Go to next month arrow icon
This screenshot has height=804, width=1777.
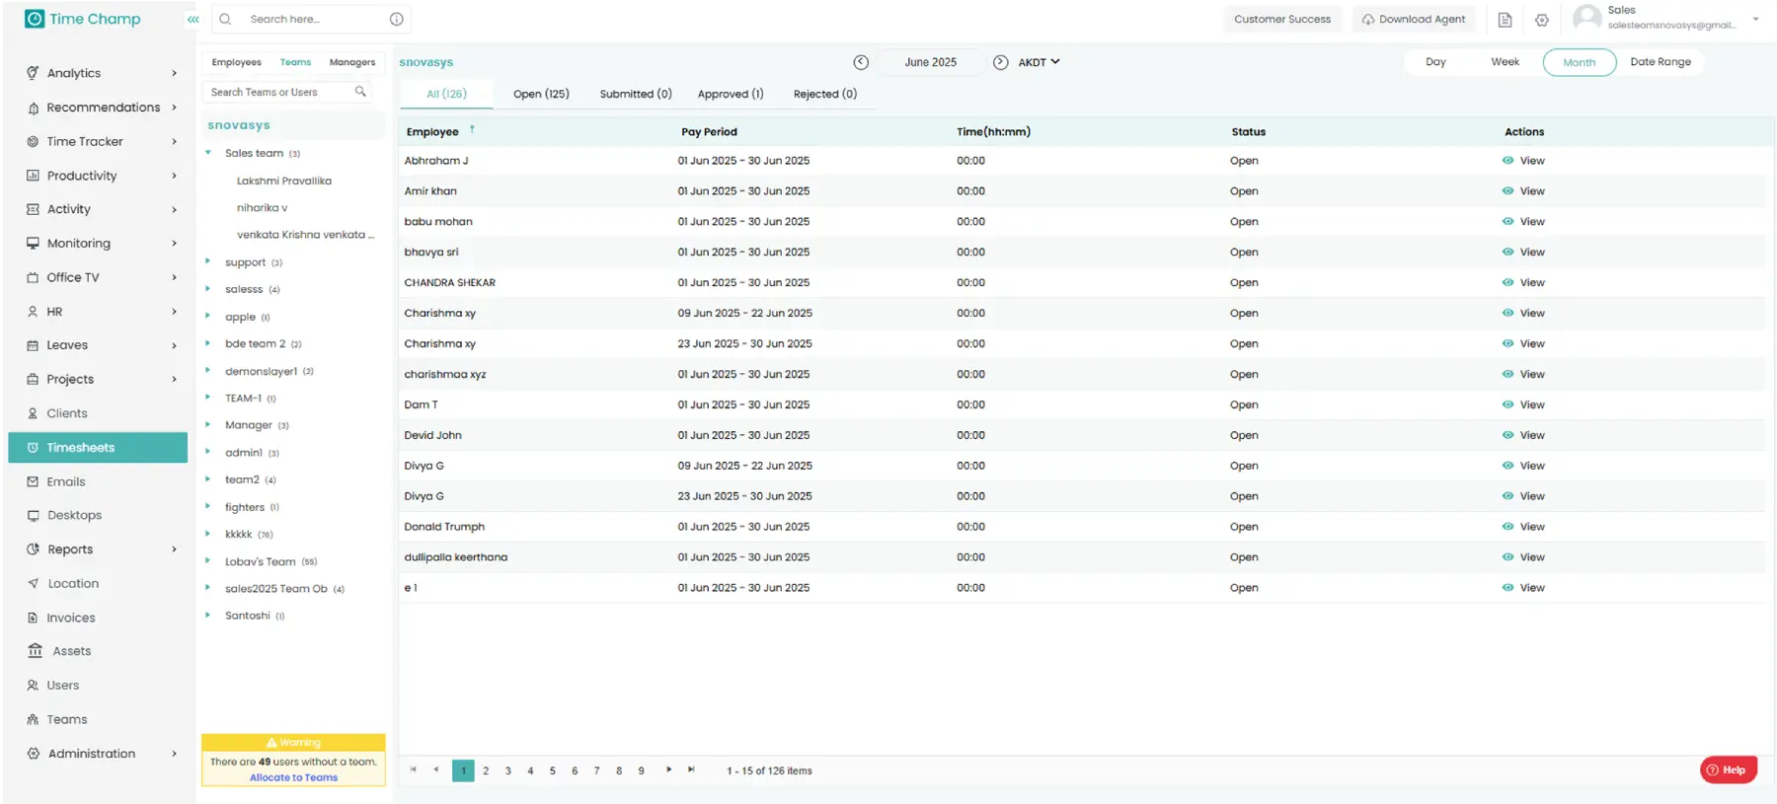coord(1000,62)
